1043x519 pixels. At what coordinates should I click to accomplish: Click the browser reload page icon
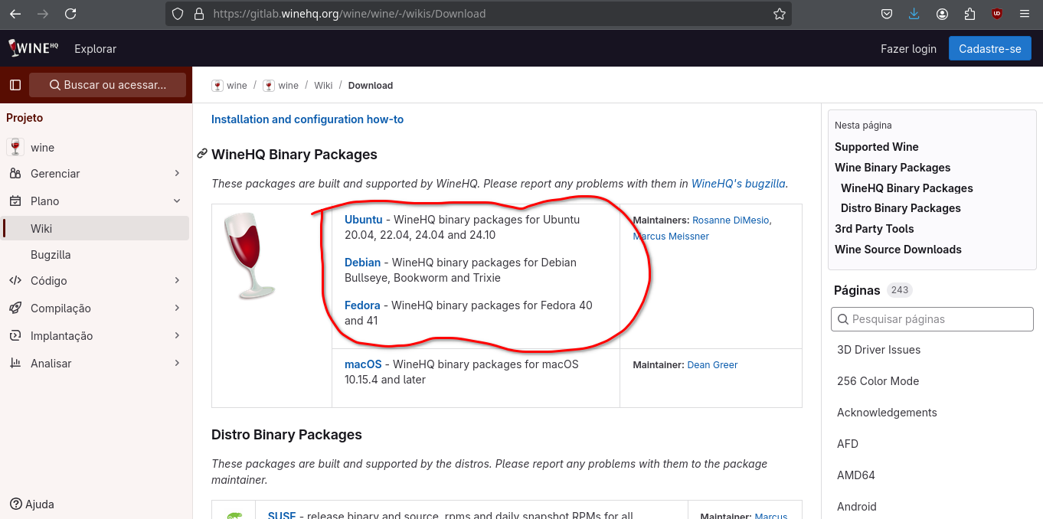click(70, 14)
